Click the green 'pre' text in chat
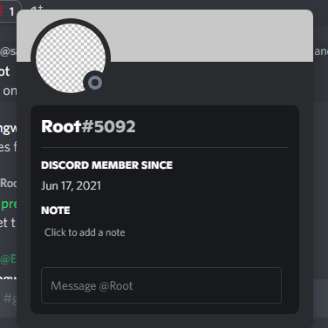The height and width of the screenshot is (328, 328). (x=9, y=204)
